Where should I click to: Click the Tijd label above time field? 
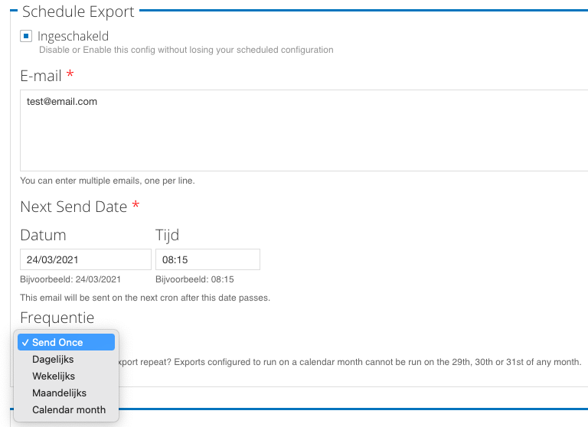click(167, 235)
